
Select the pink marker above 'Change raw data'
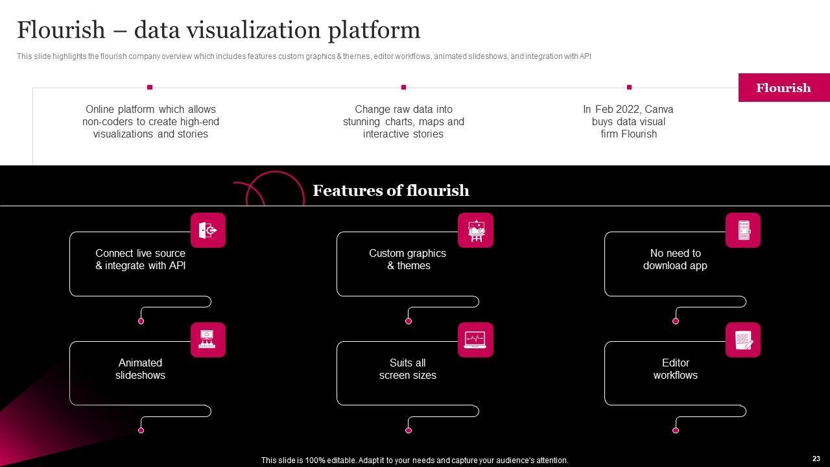point(403,87)
